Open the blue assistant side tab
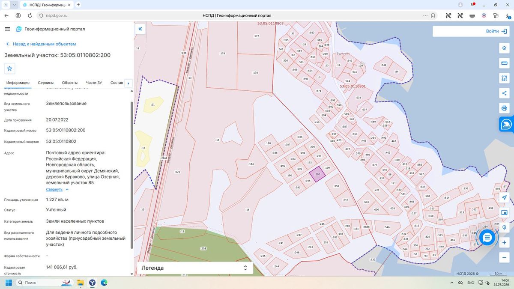The width and height of the screenshot is (514, 289). pyautogui.click(x=506, y=124)
